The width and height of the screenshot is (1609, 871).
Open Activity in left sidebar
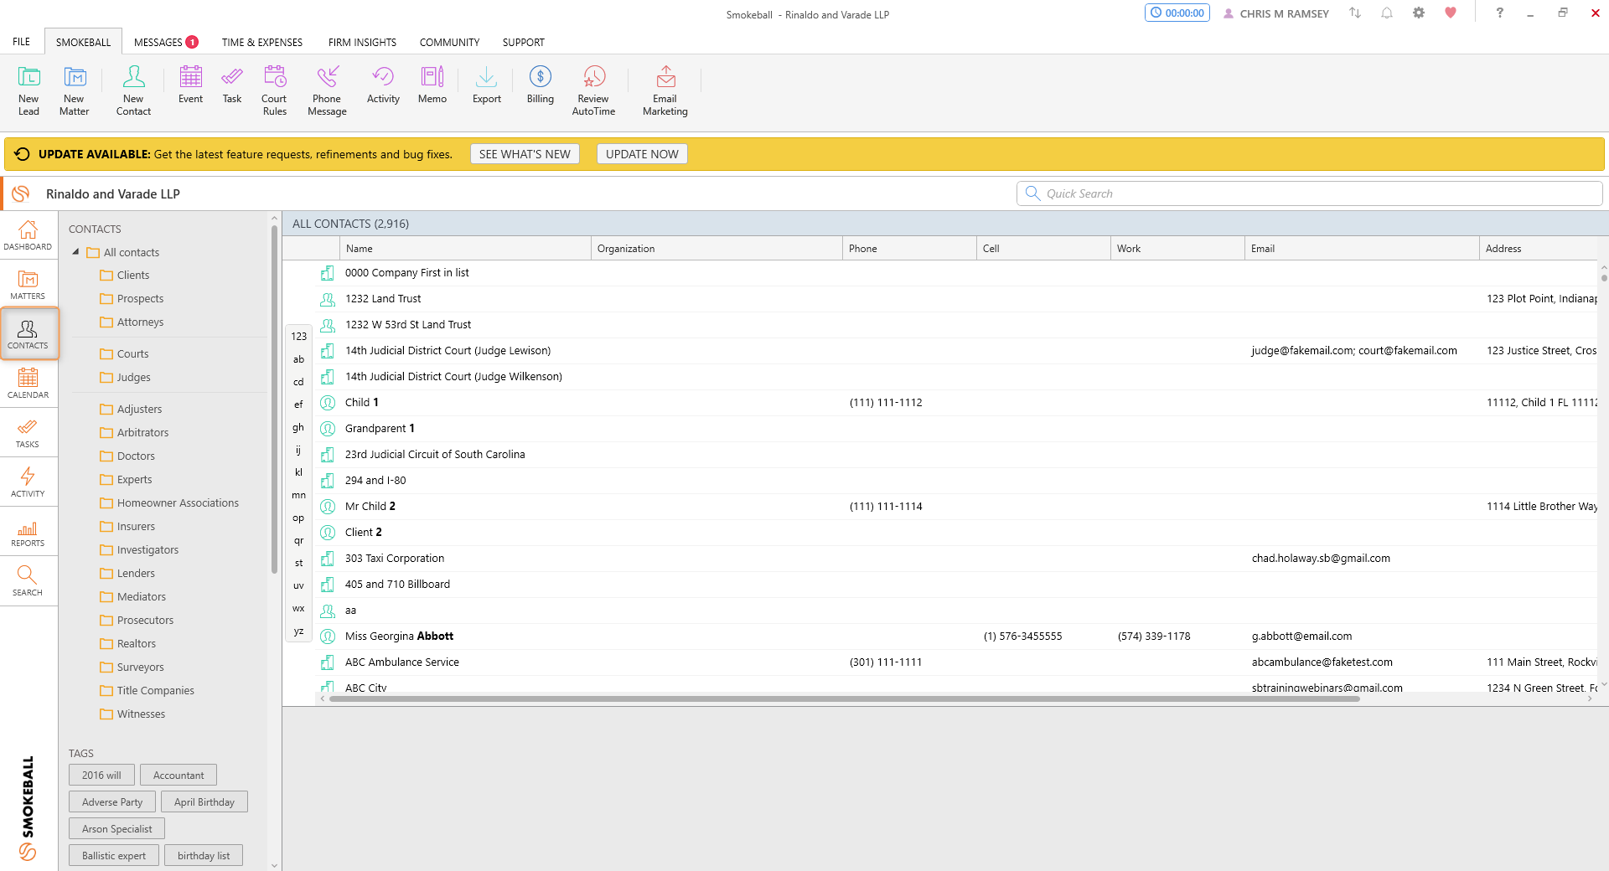point(28,482)
